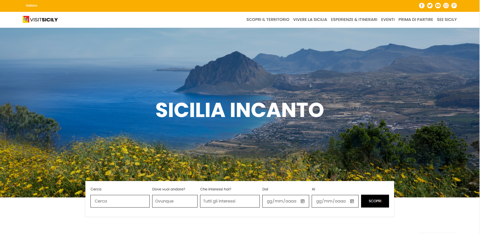This screenshot has width=480, height=234.
Task: Open the Dove vuoi andare Ovunque dropdown
Action: (175, 201)
